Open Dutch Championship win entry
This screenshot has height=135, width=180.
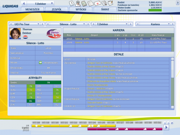[x=98, y=85]
